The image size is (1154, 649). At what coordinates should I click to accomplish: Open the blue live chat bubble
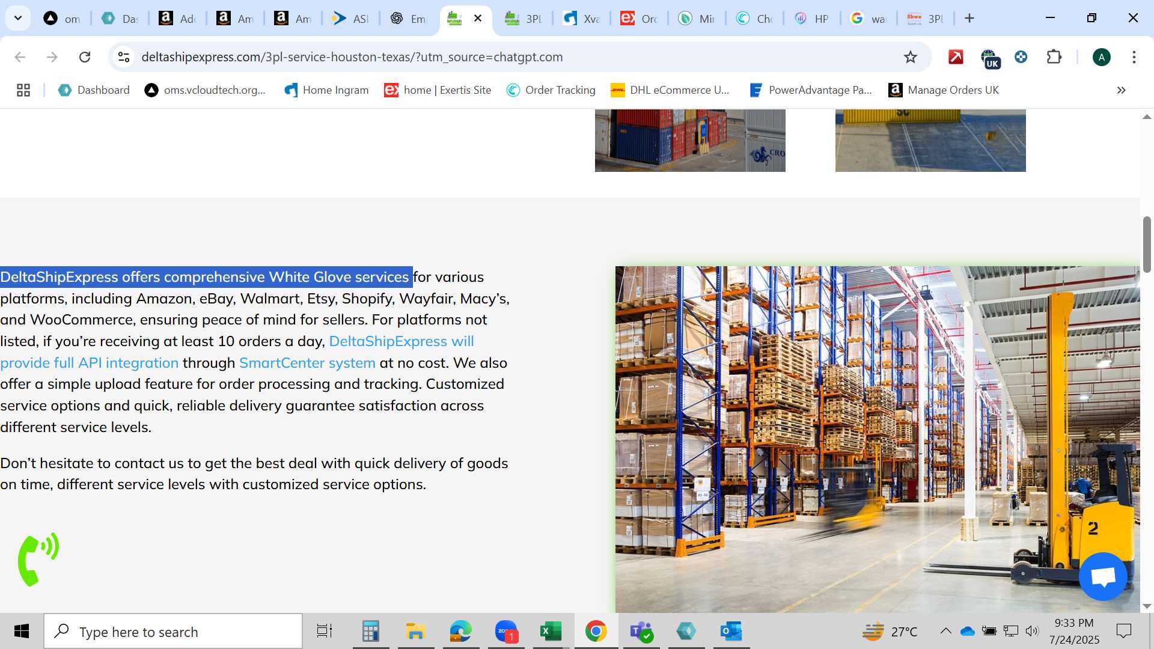pyautogui.click(x=1103, y=577)
